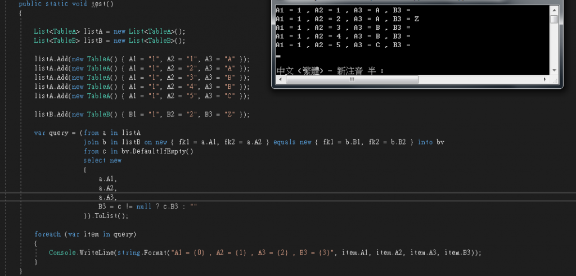Click the listA.Add line with A2 = "3"
Viewport: 576px width, 276px height.
142,78
